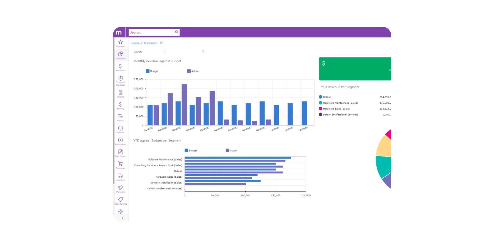Open the Payables module
Viewport: 504px width, 248px height.
121,130
